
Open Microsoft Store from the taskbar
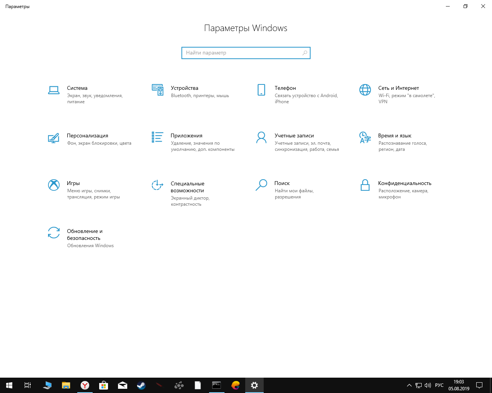(103, 385)
